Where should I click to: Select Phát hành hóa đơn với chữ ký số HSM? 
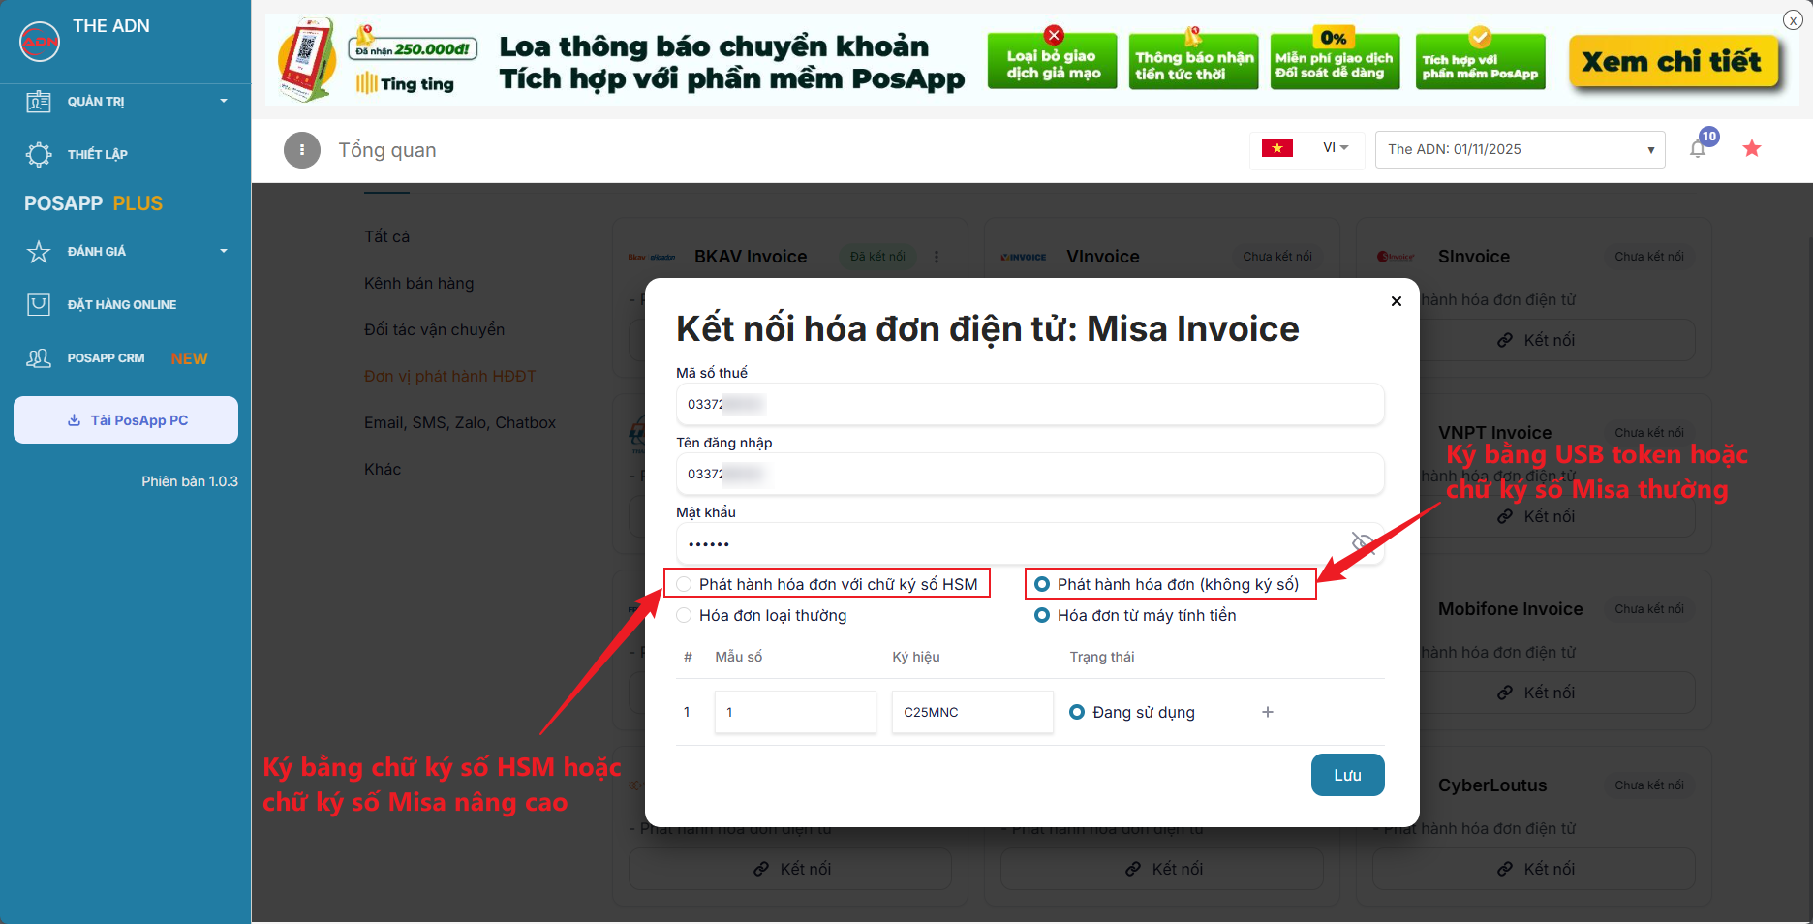pos(685,584)
